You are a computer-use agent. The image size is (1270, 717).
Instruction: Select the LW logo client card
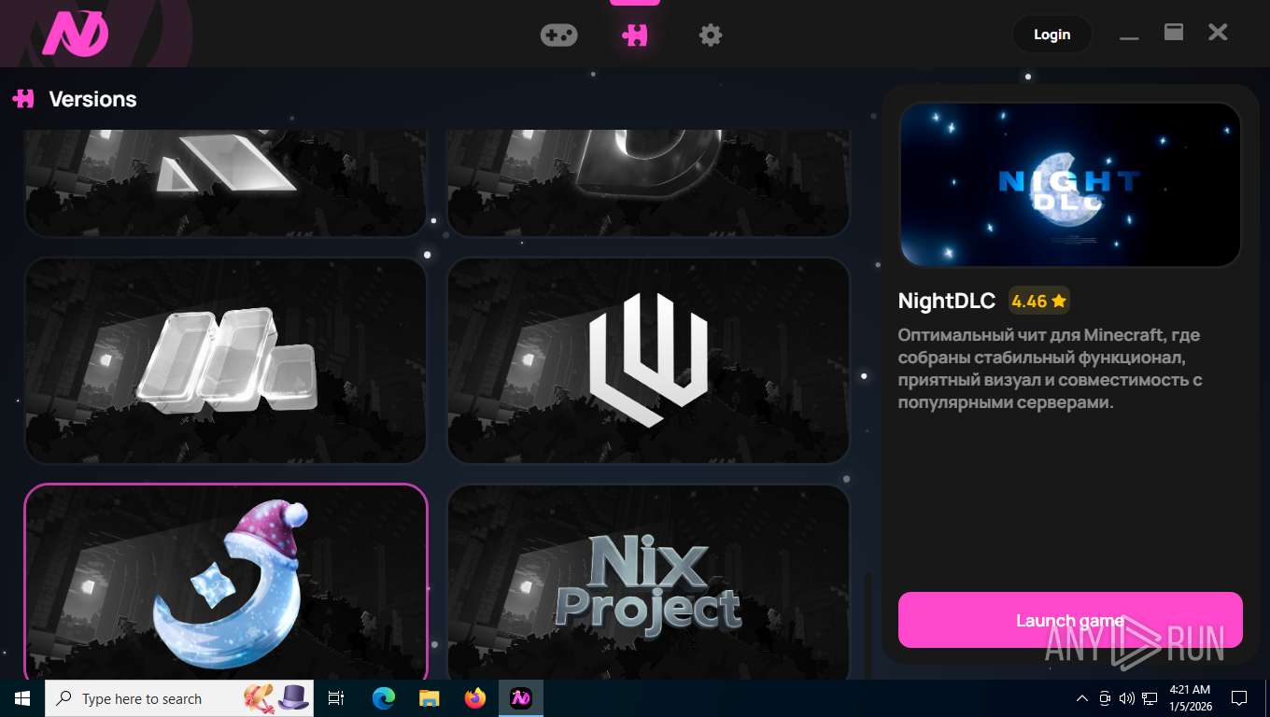tap(649, 360)
